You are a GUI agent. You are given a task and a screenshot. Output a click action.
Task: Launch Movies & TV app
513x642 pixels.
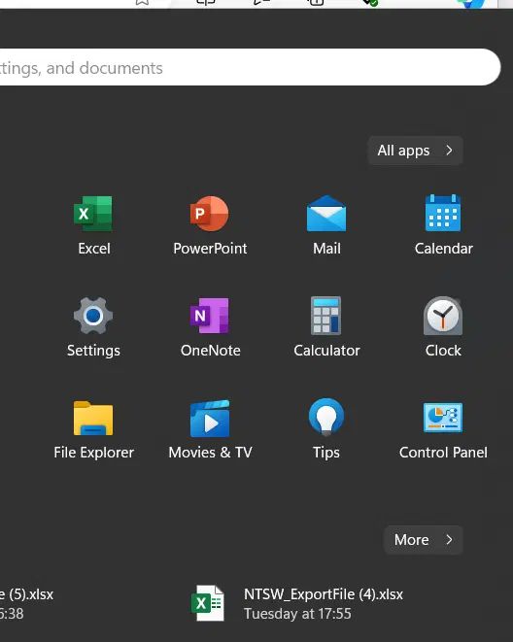pyautogui.click(x=210, y=430)
